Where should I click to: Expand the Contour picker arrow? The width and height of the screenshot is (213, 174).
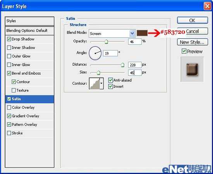pos(101,84)
